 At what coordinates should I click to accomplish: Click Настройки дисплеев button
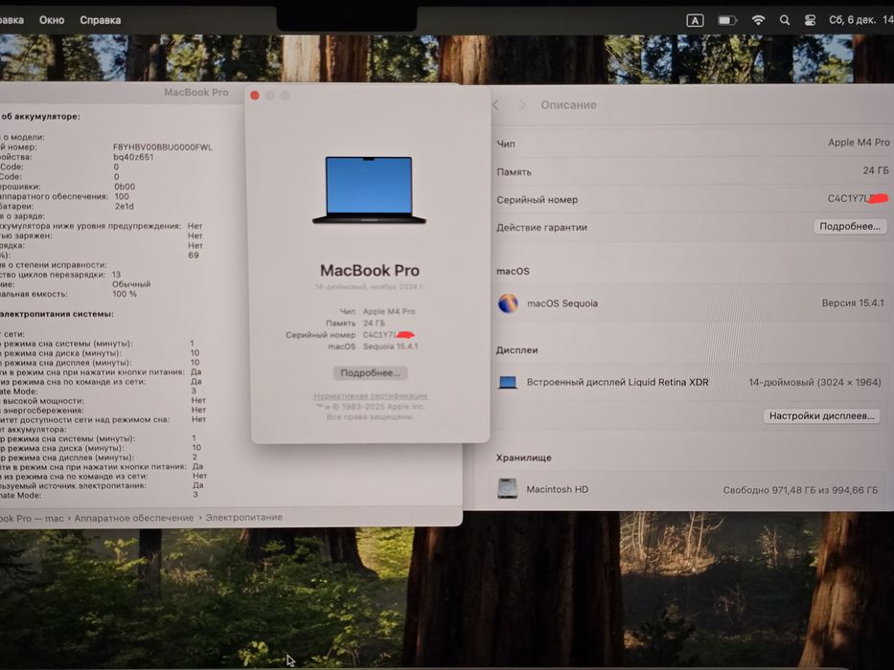pos(821,416)
